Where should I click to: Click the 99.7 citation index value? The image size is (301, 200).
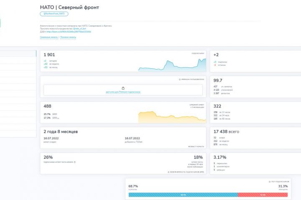pos(218,80)
